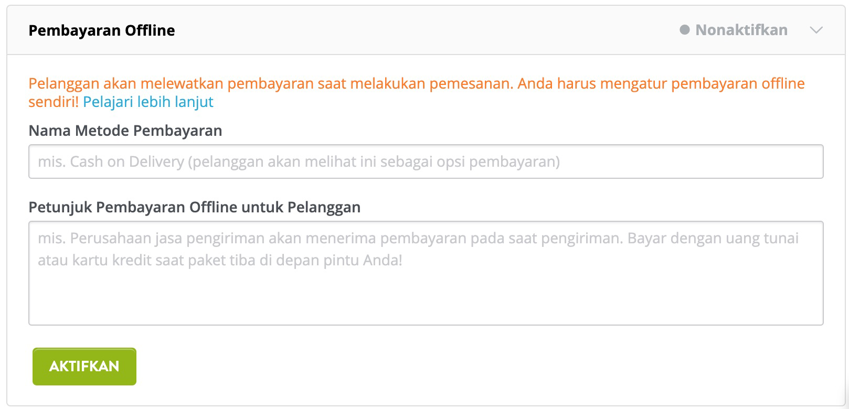
Task: Click the chevron to collapse Pembayaran Offline
Action: pos(814,30)
